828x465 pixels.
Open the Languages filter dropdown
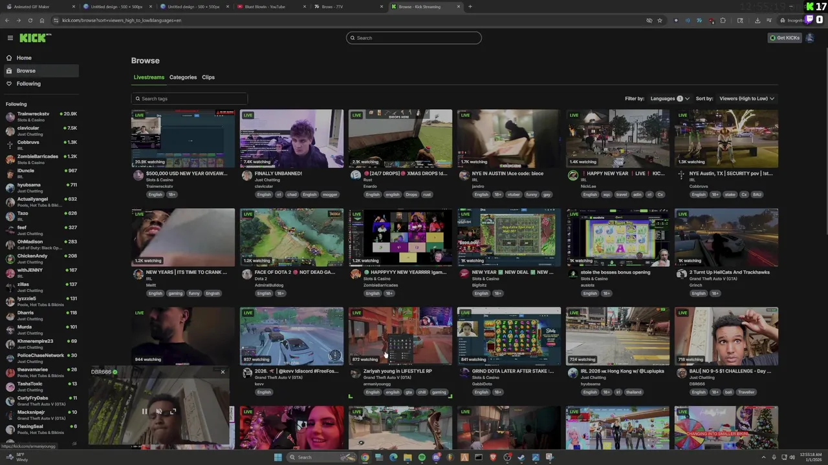click(x=670, y=99)
